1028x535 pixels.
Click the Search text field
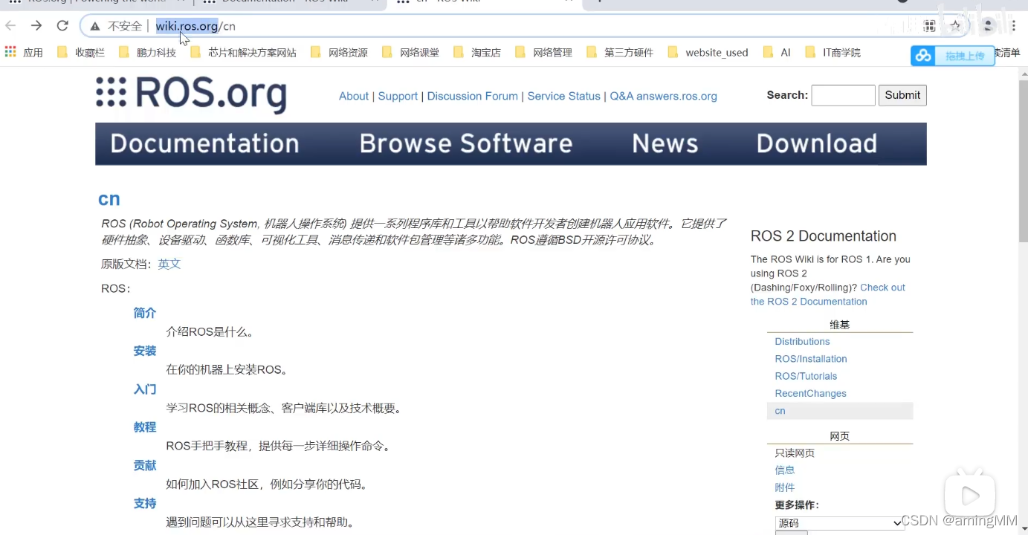[843, 95]
